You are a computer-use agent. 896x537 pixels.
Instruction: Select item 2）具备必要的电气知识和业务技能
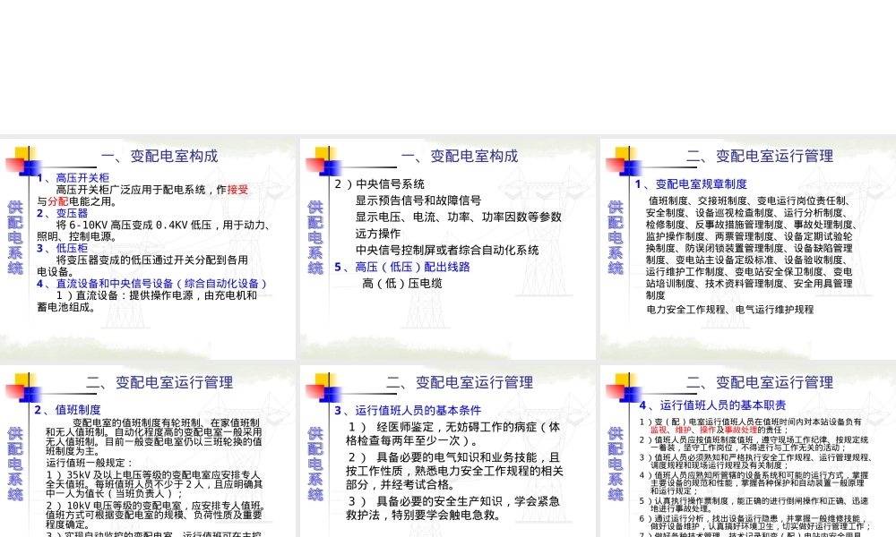454,471
